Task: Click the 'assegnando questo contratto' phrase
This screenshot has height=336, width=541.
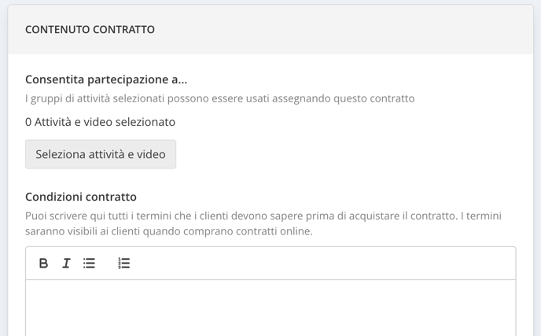Action: click(344, 98)
